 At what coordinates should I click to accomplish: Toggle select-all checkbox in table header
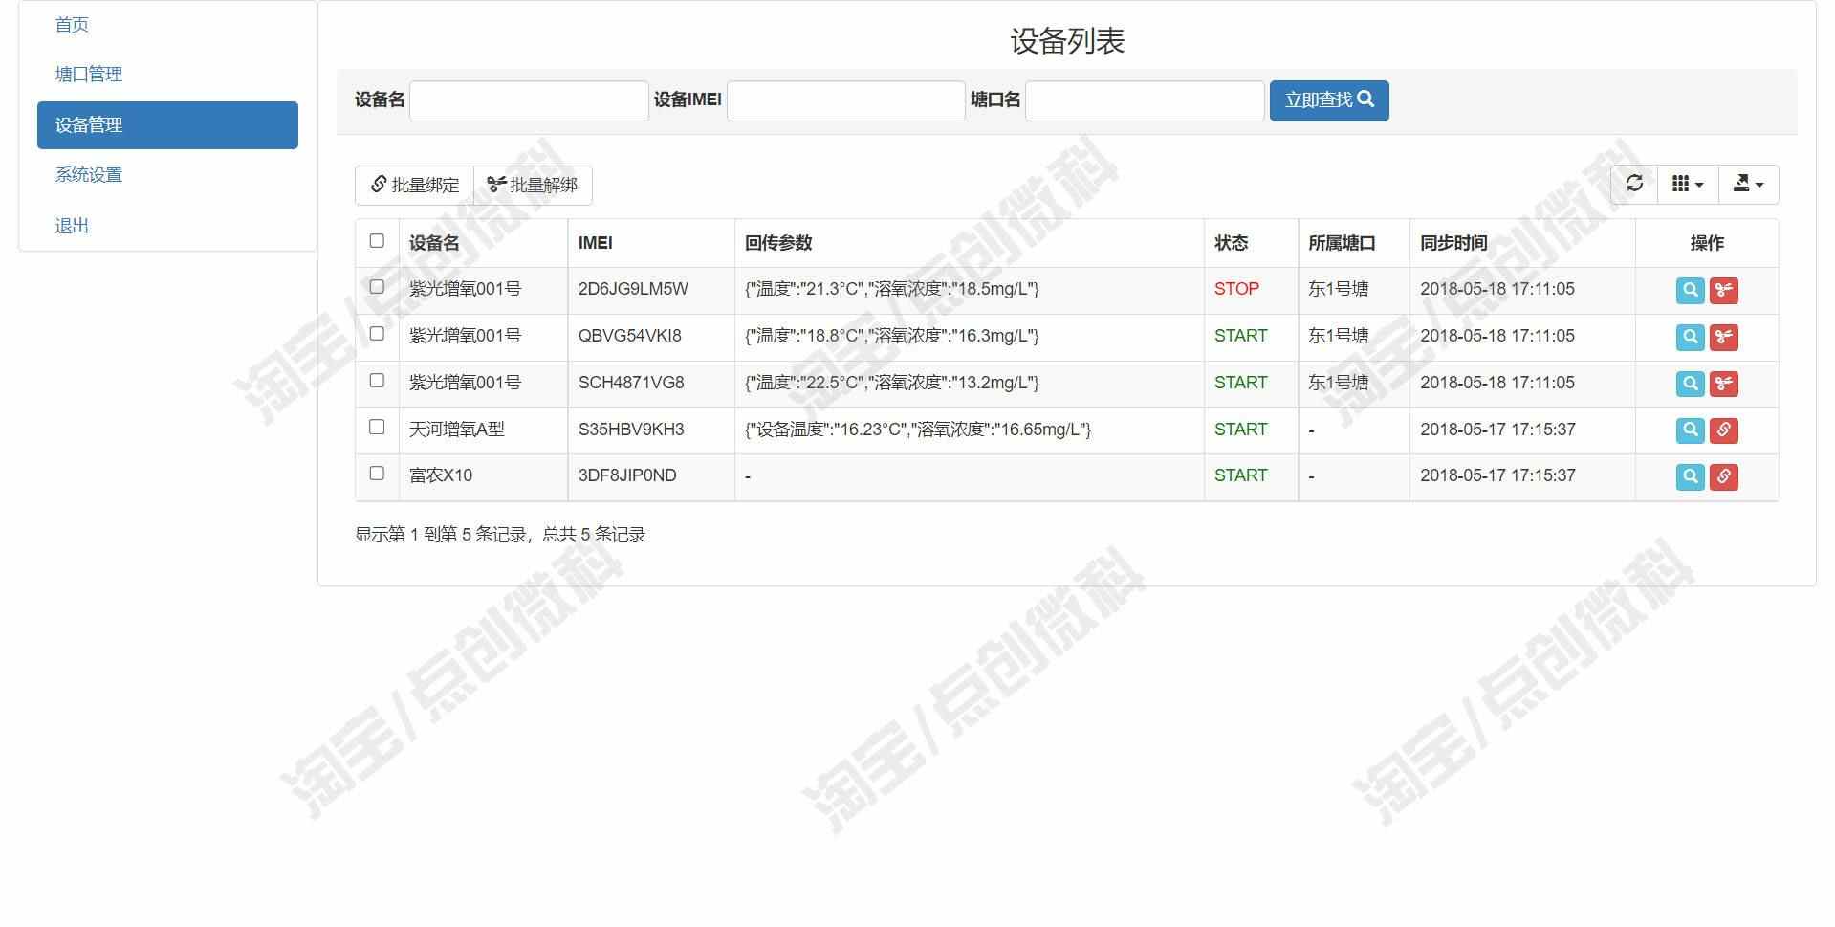(x=377, y=241)
